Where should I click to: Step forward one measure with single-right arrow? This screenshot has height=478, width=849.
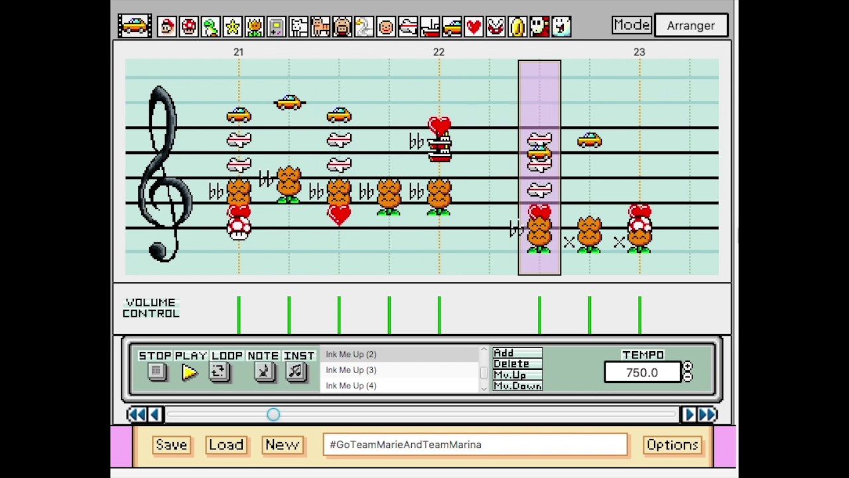[x=688, y=414]
